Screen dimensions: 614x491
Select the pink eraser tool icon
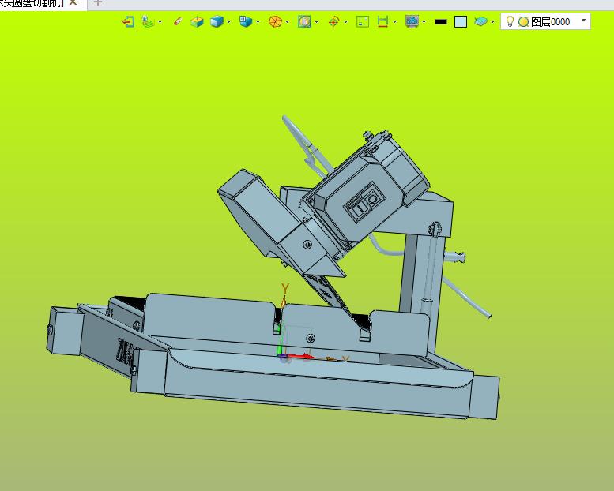click(177, 21)
